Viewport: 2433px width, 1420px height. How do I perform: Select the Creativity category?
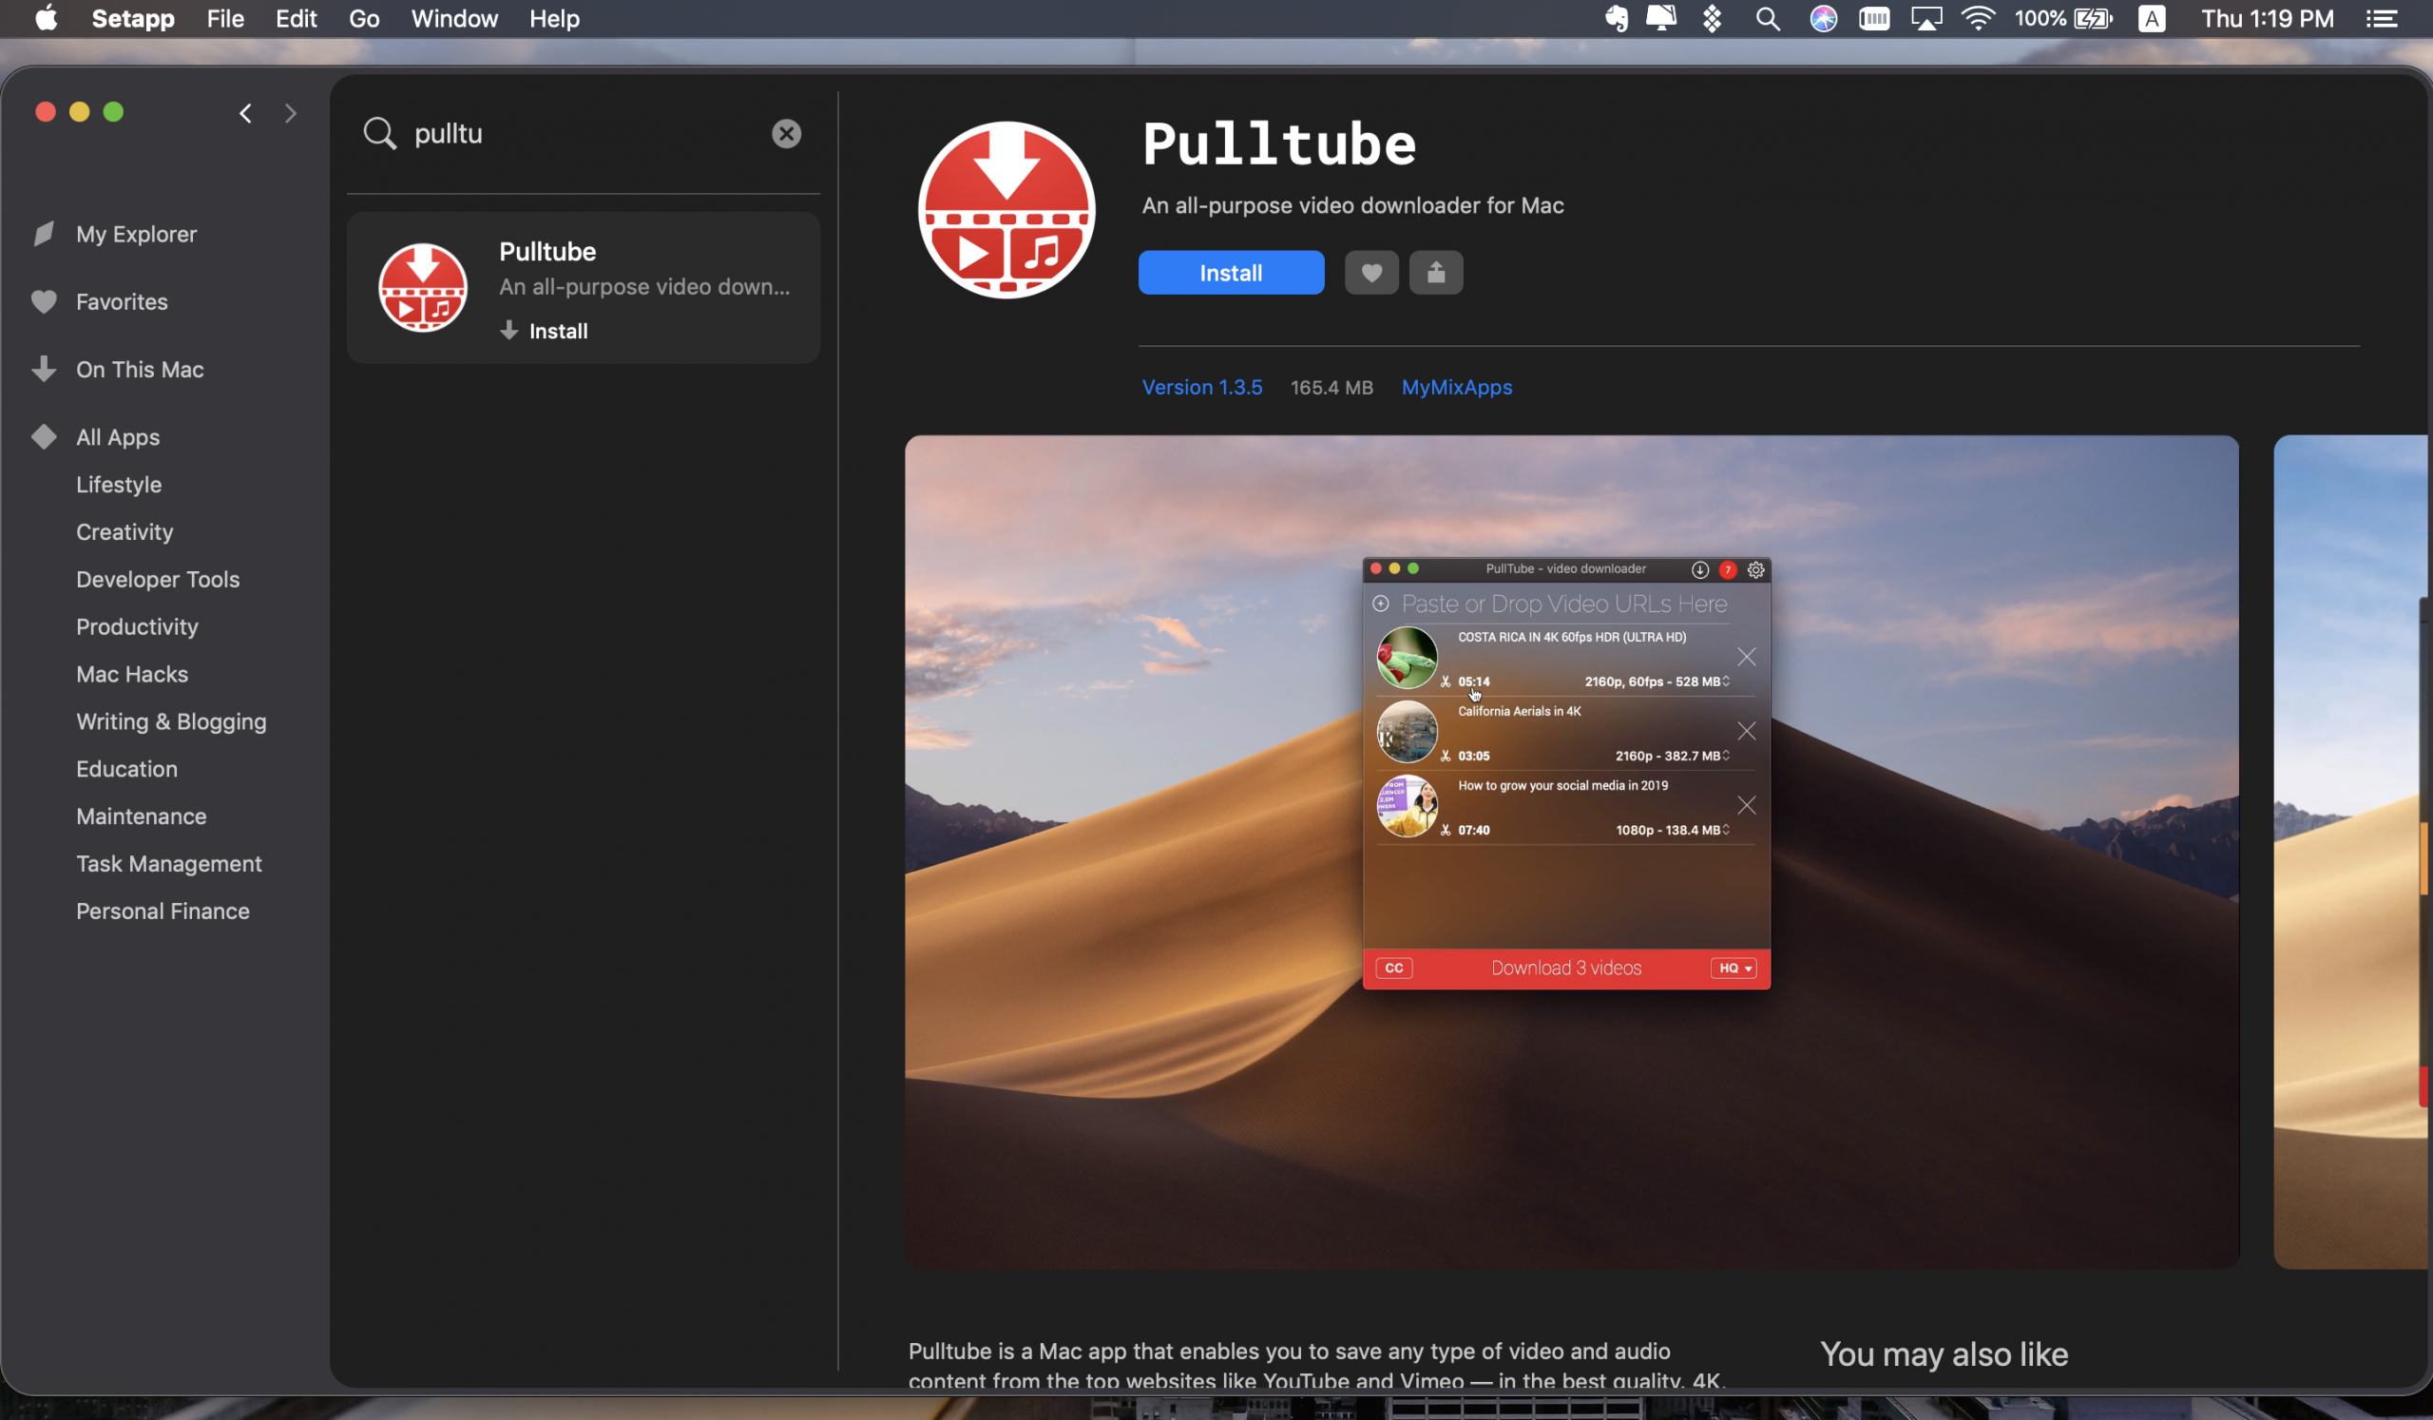[x=125, y=531]
